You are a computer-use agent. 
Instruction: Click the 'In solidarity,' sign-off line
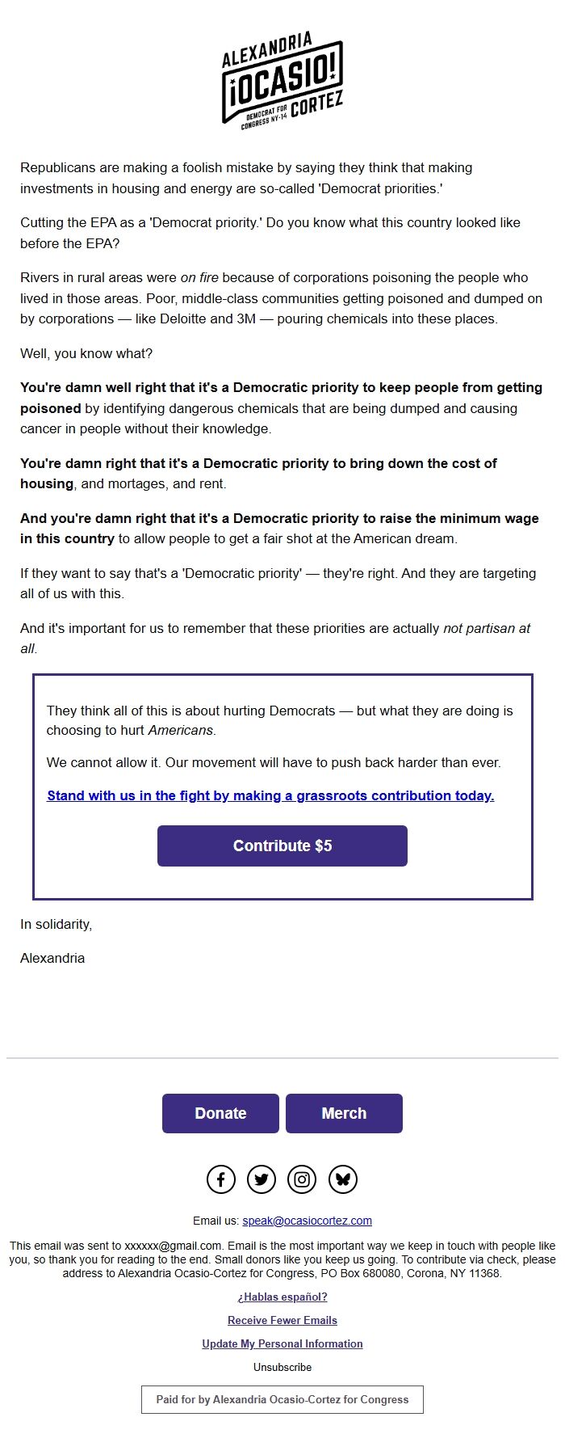click(x=56, y=924)
